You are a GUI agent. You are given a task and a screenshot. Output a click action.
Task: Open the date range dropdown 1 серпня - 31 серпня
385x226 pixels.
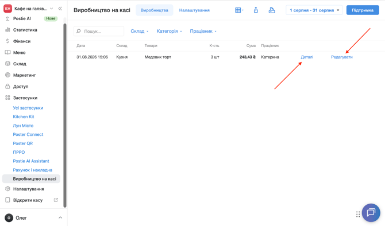[314, 10]
